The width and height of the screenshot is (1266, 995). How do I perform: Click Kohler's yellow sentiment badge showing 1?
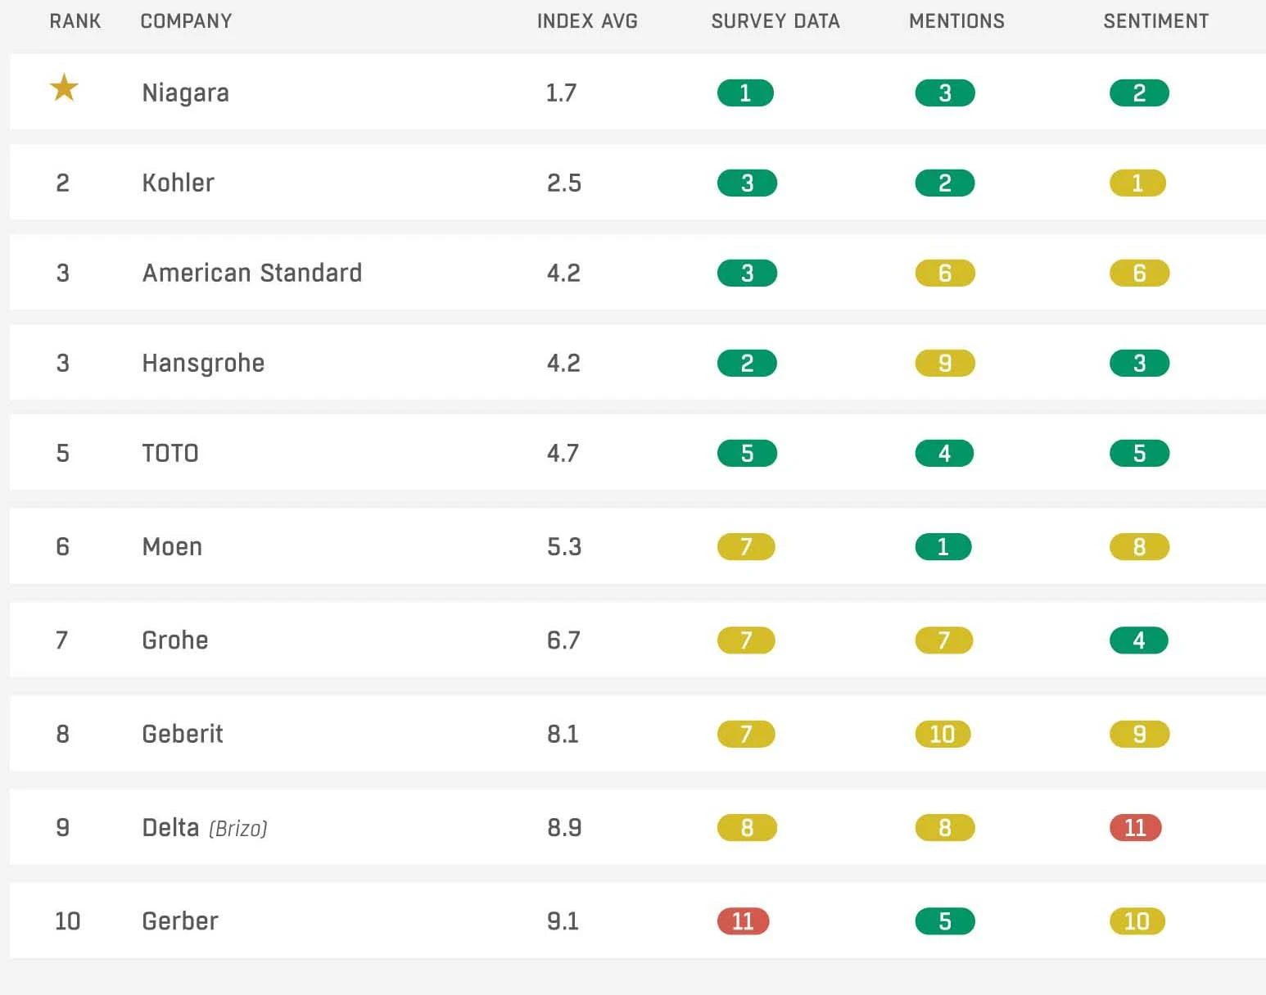1137,183
